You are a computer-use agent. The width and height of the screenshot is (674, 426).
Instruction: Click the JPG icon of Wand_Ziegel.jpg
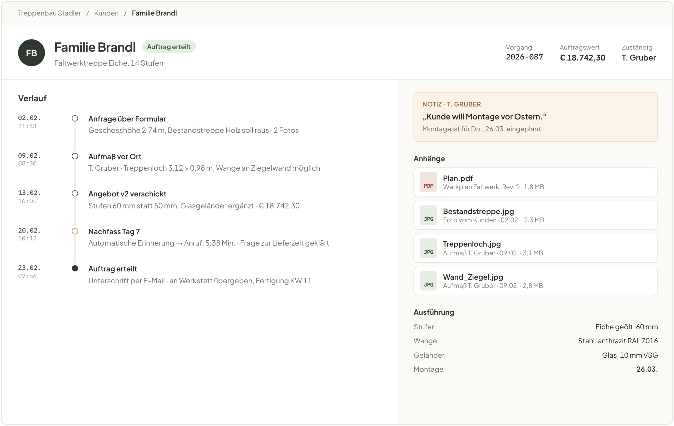(428, 281)
